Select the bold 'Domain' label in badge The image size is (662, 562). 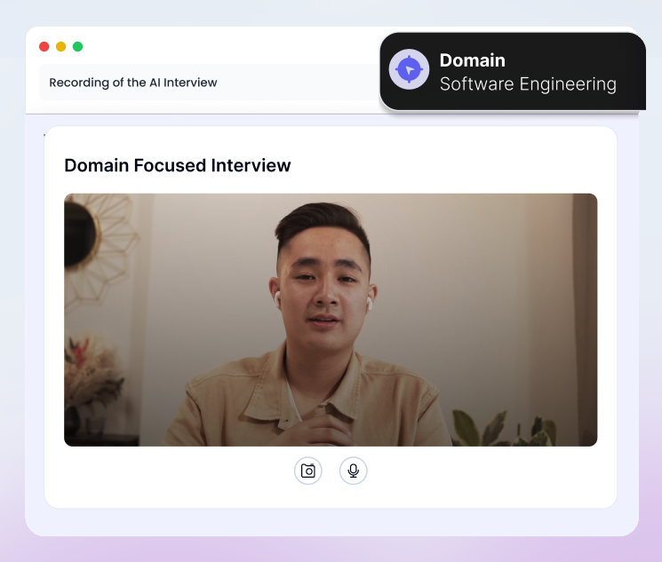(x=473, y=60)
